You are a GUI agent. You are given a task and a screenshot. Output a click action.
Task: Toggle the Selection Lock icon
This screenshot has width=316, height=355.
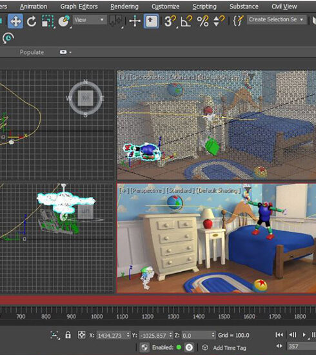tap(68, 335)
